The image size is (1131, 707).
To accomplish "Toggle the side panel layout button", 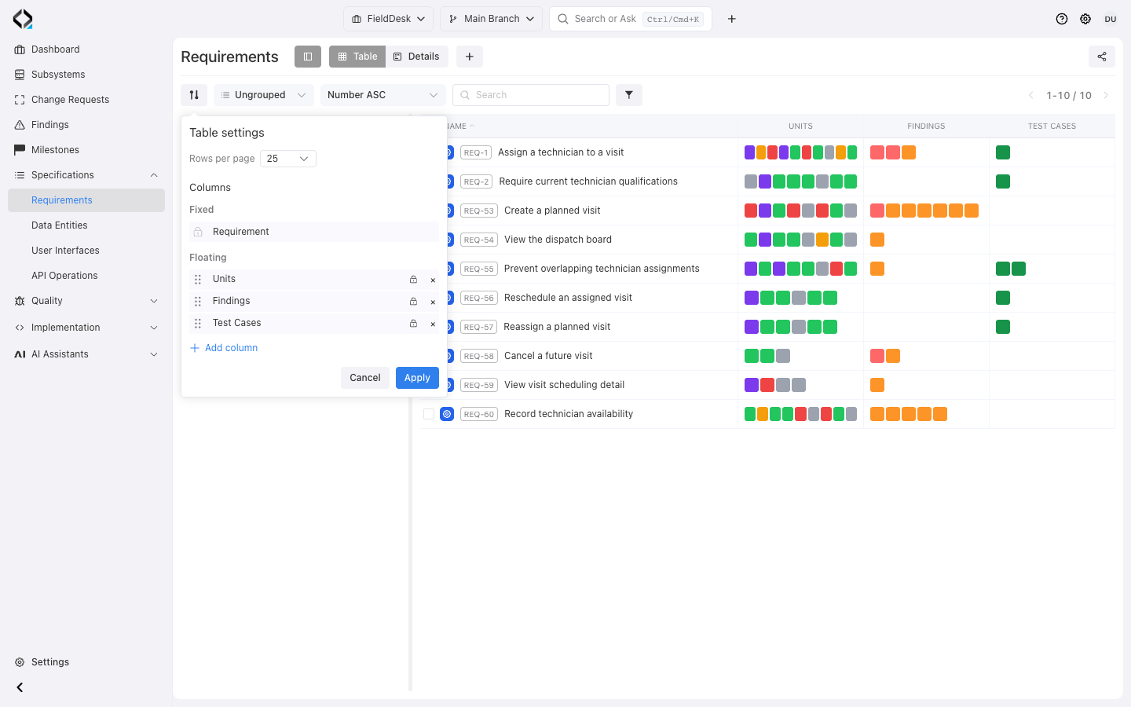I will coord(308,57).
